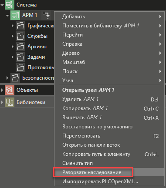The height and width of the screenshot is (188, 166).
Task: Expand the Архивы folder node
Action: (x=13, y=47)
